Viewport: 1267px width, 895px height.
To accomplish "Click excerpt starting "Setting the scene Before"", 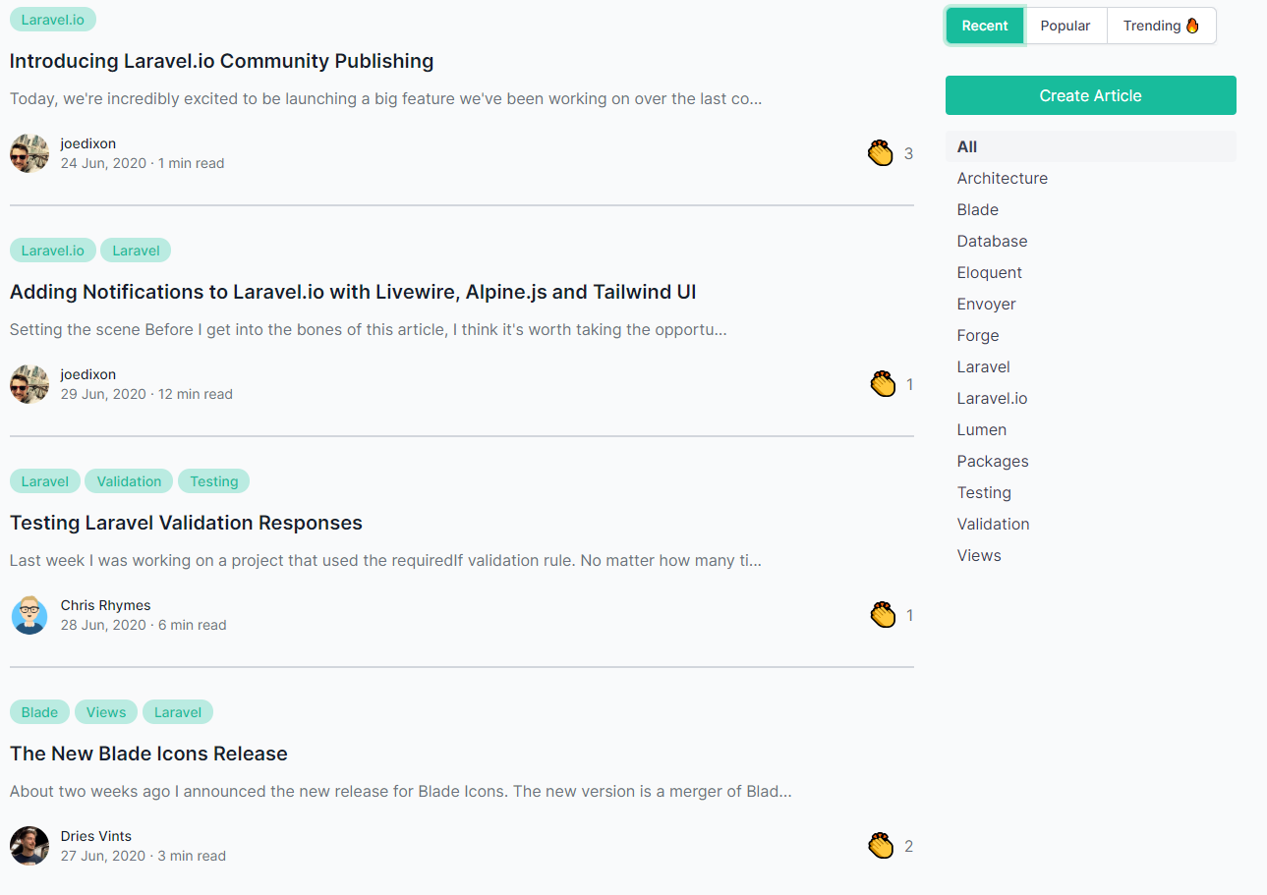I will [x=369, y=330].
